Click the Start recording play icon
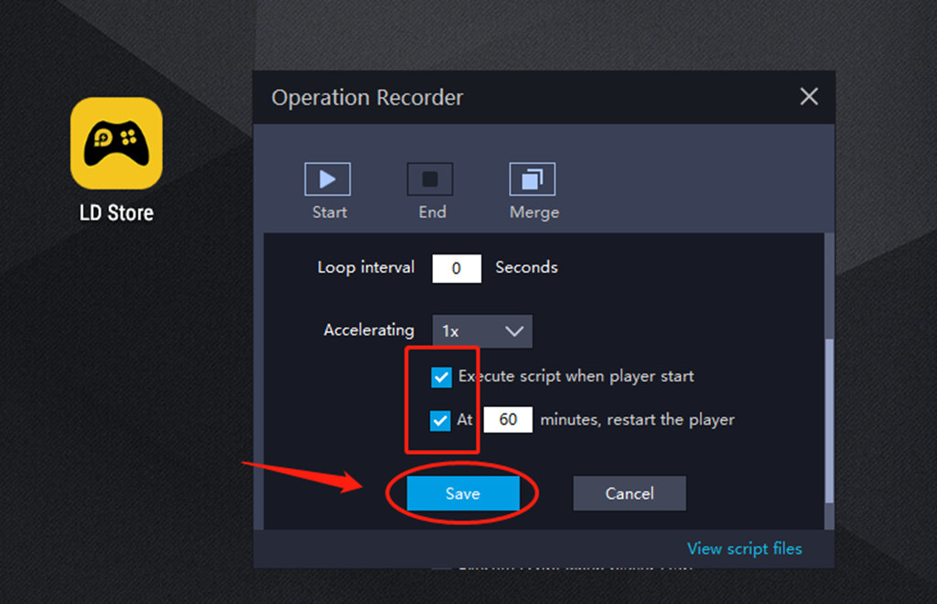Screen dimensions: 937x604 click(x=328, y=178)
